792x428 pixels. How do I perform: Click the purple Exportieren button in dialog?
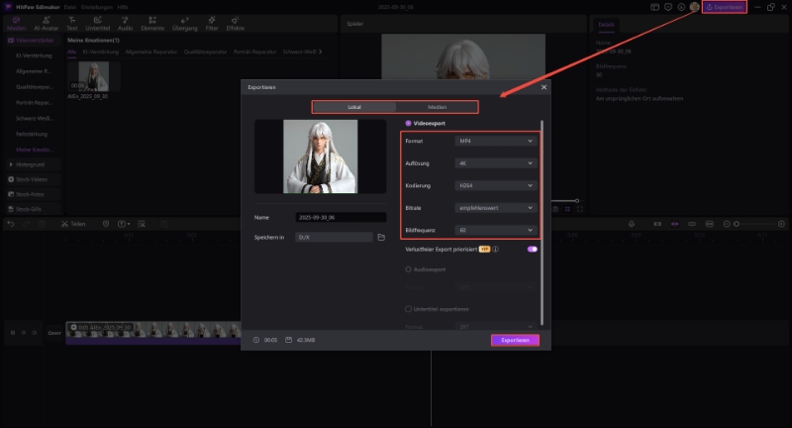[515, 340]
